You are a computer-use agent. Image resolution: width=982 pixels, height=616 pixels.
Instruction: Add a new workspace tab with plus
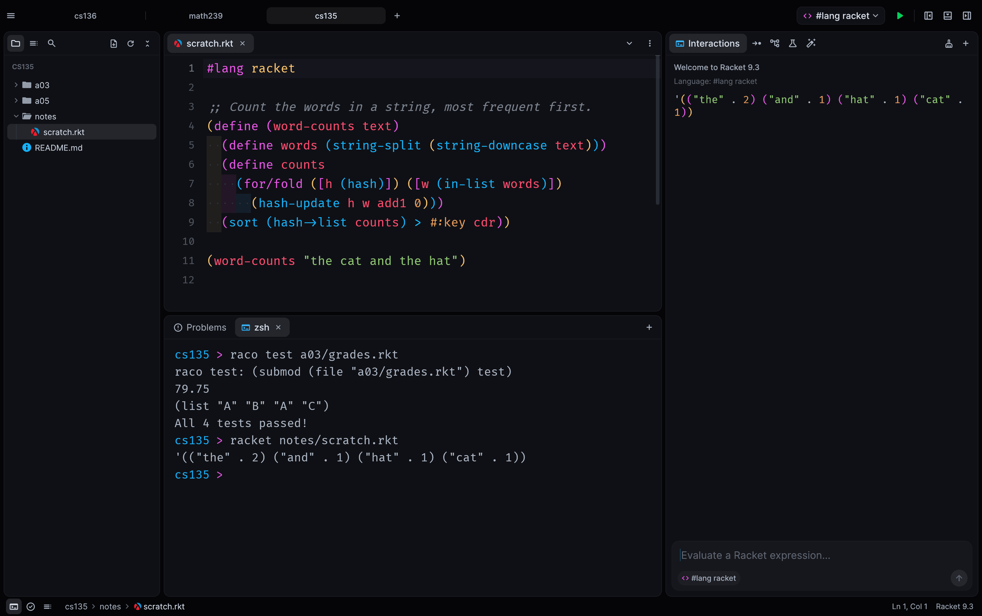point(397,16)
